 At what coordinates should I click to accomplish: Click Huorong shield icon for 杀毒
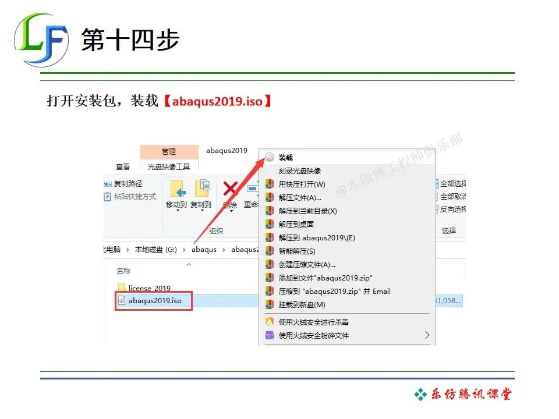270,322
